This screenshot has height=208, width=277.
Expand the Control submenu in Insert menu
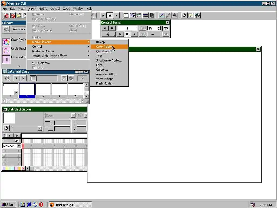coord(58,47)
